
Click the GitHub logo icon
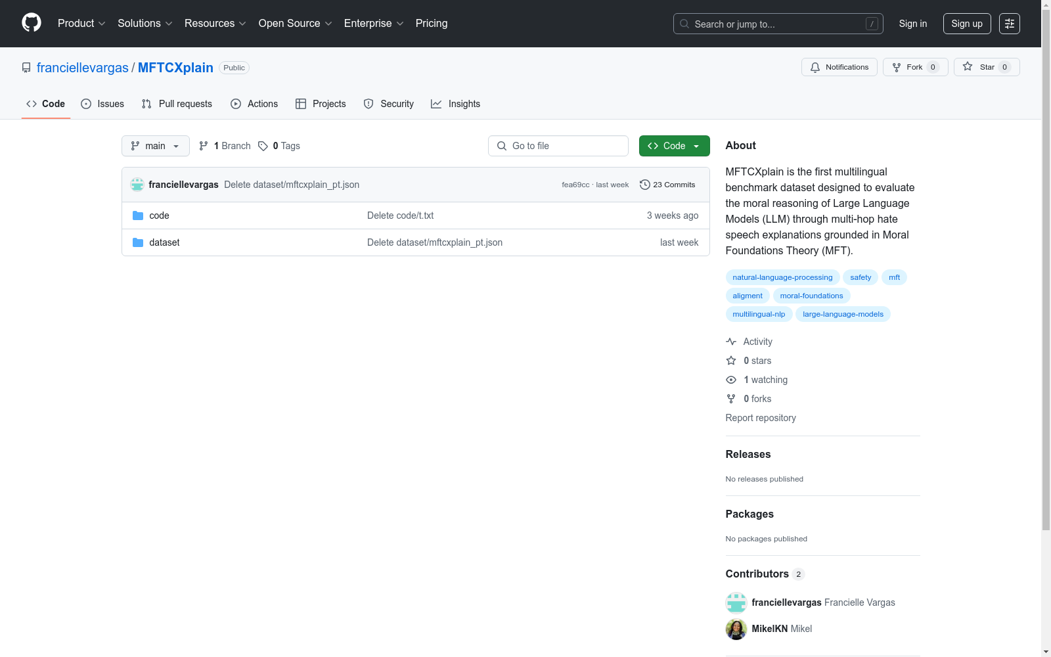(32, 23)
